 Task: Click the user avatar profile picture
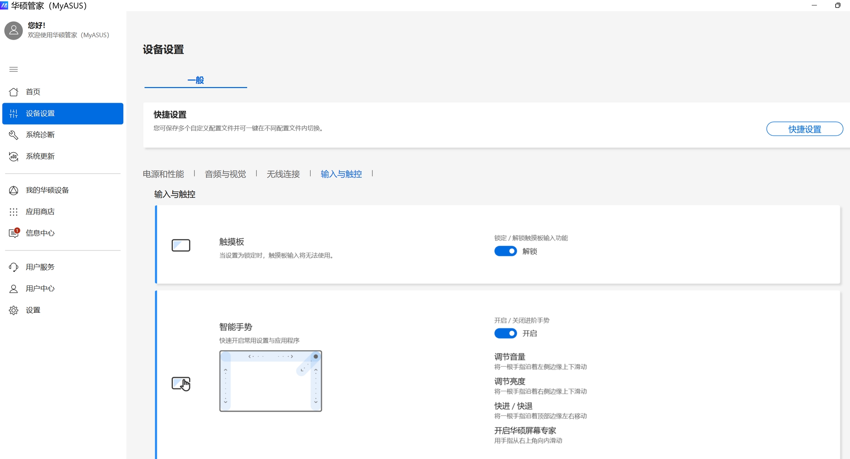click(14, 31)
